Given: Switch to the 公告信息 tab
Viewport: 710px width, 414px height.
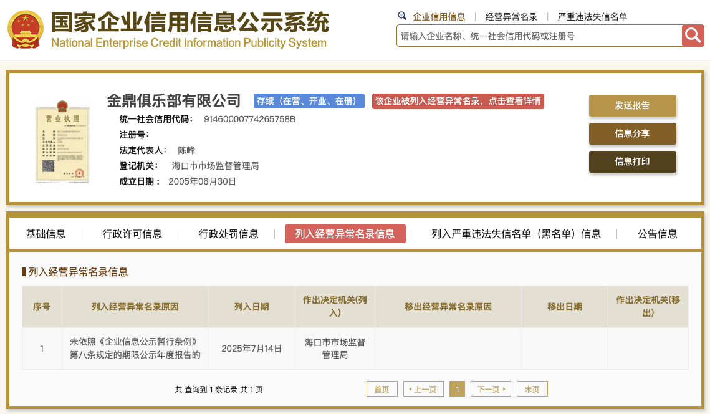Looking at the screenshot, I should pos(658,234).
